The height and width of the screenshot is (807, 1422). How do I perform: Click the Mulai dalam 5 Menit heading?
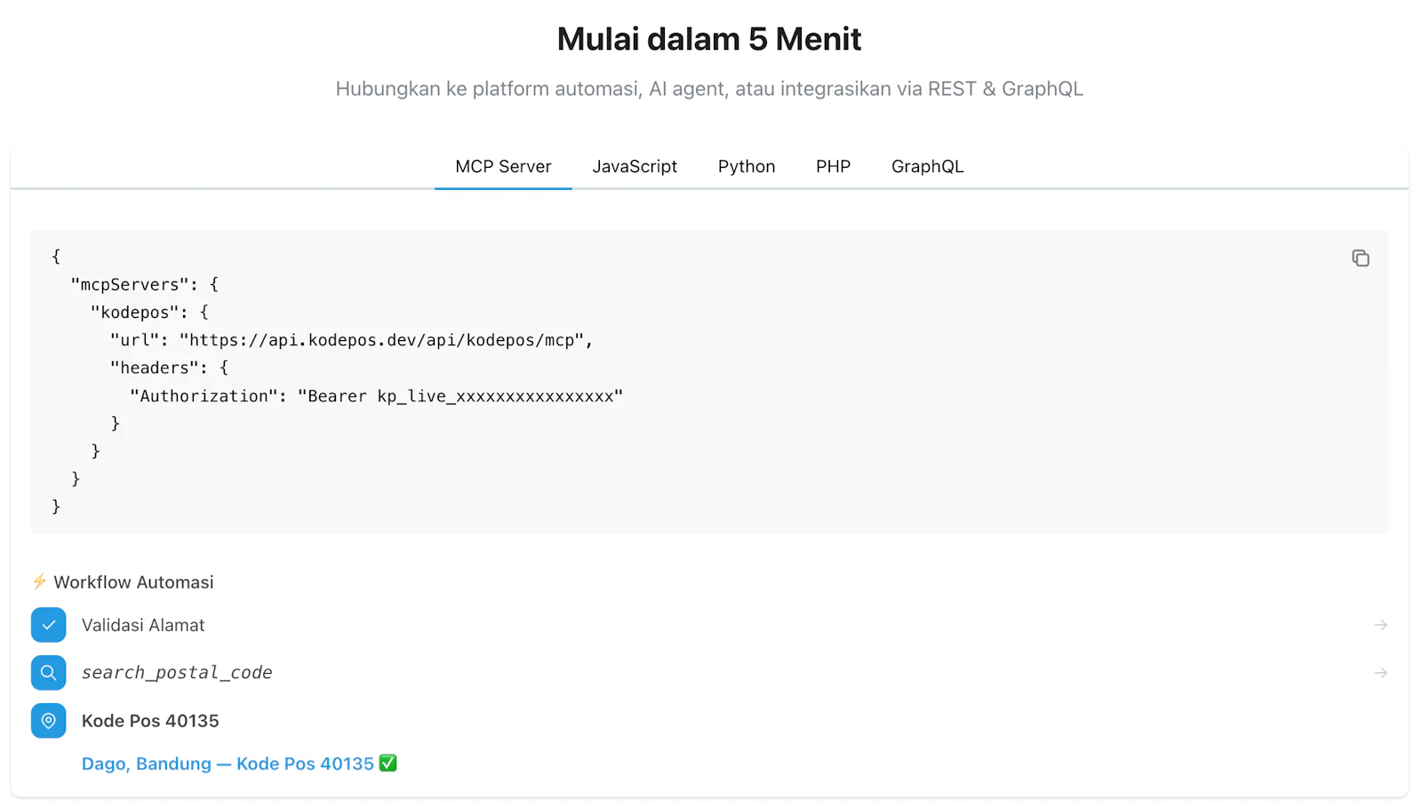point(709,39)
